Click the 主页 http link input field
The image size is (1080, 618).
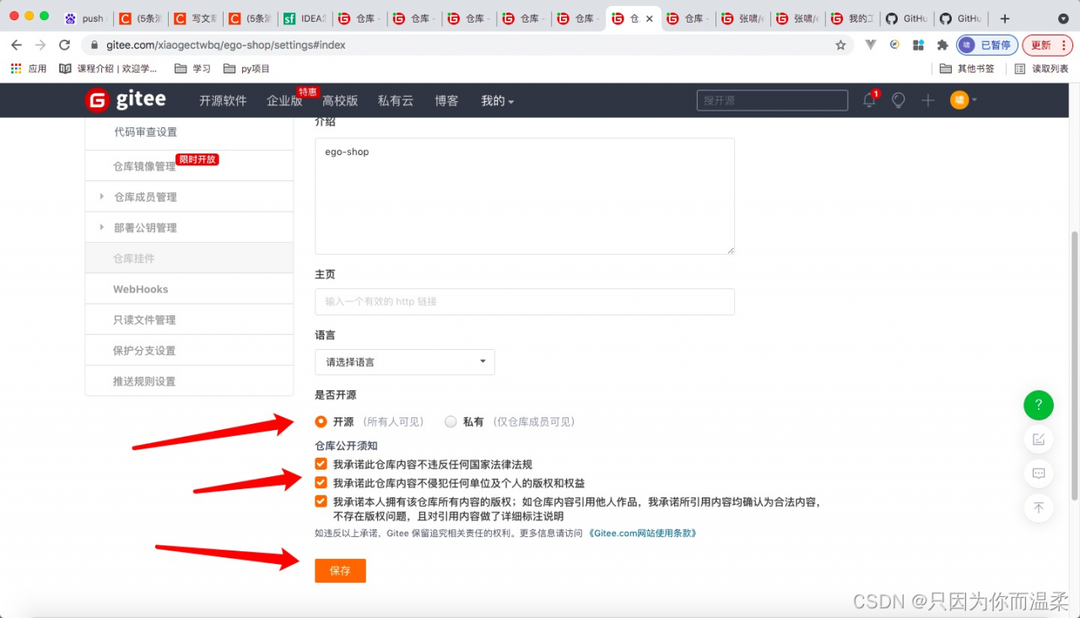[x=525, y=302]
